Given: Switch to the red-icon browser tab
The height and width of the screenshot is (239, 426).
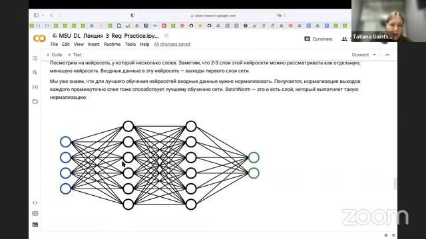Looking at the screenshot, I should coord(164,26).
